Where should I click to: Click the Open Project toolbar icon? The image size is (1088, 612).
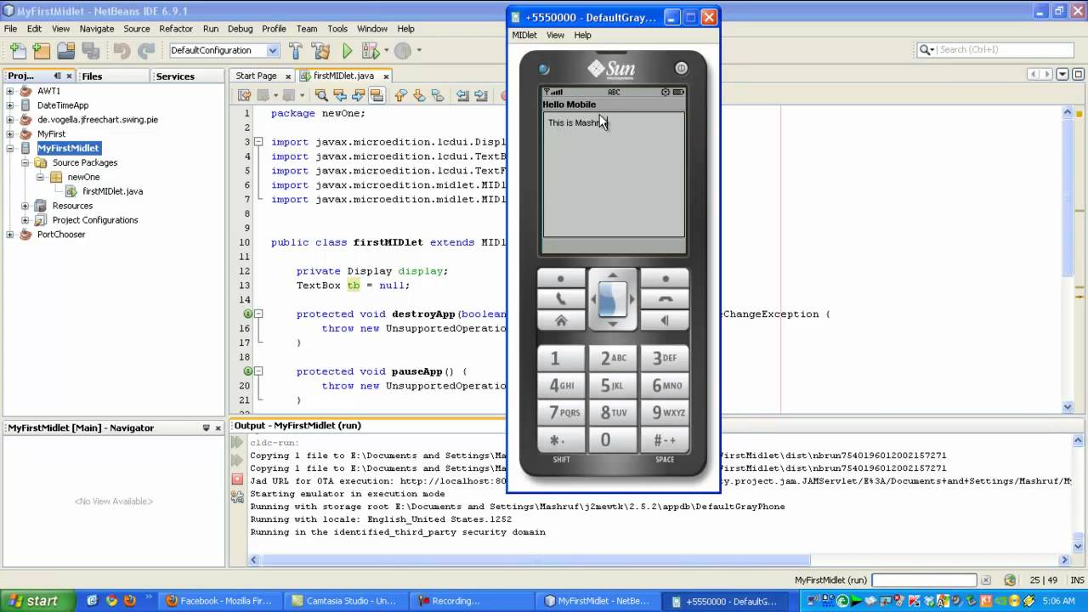(65, 51)
